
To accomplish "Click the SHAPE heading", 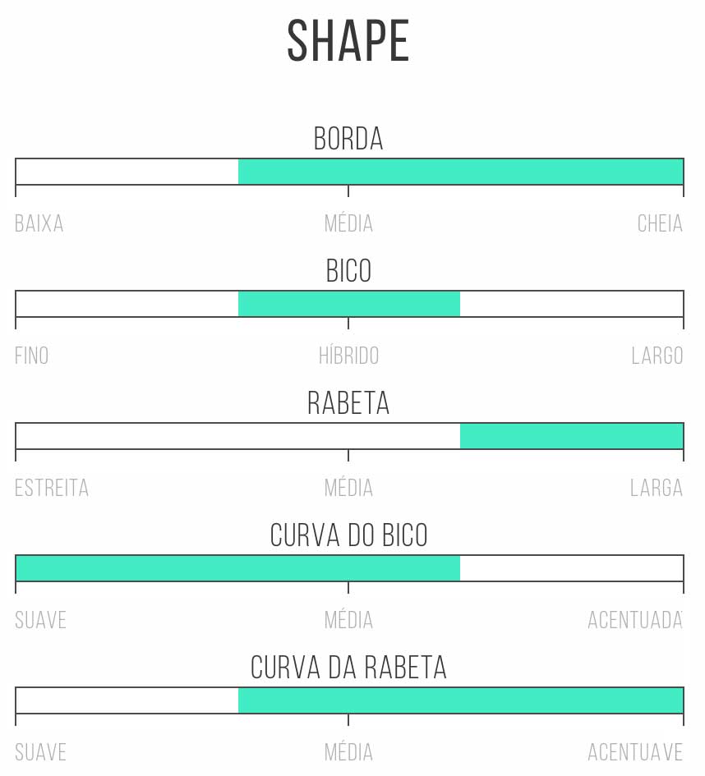I will pos(348,40).
